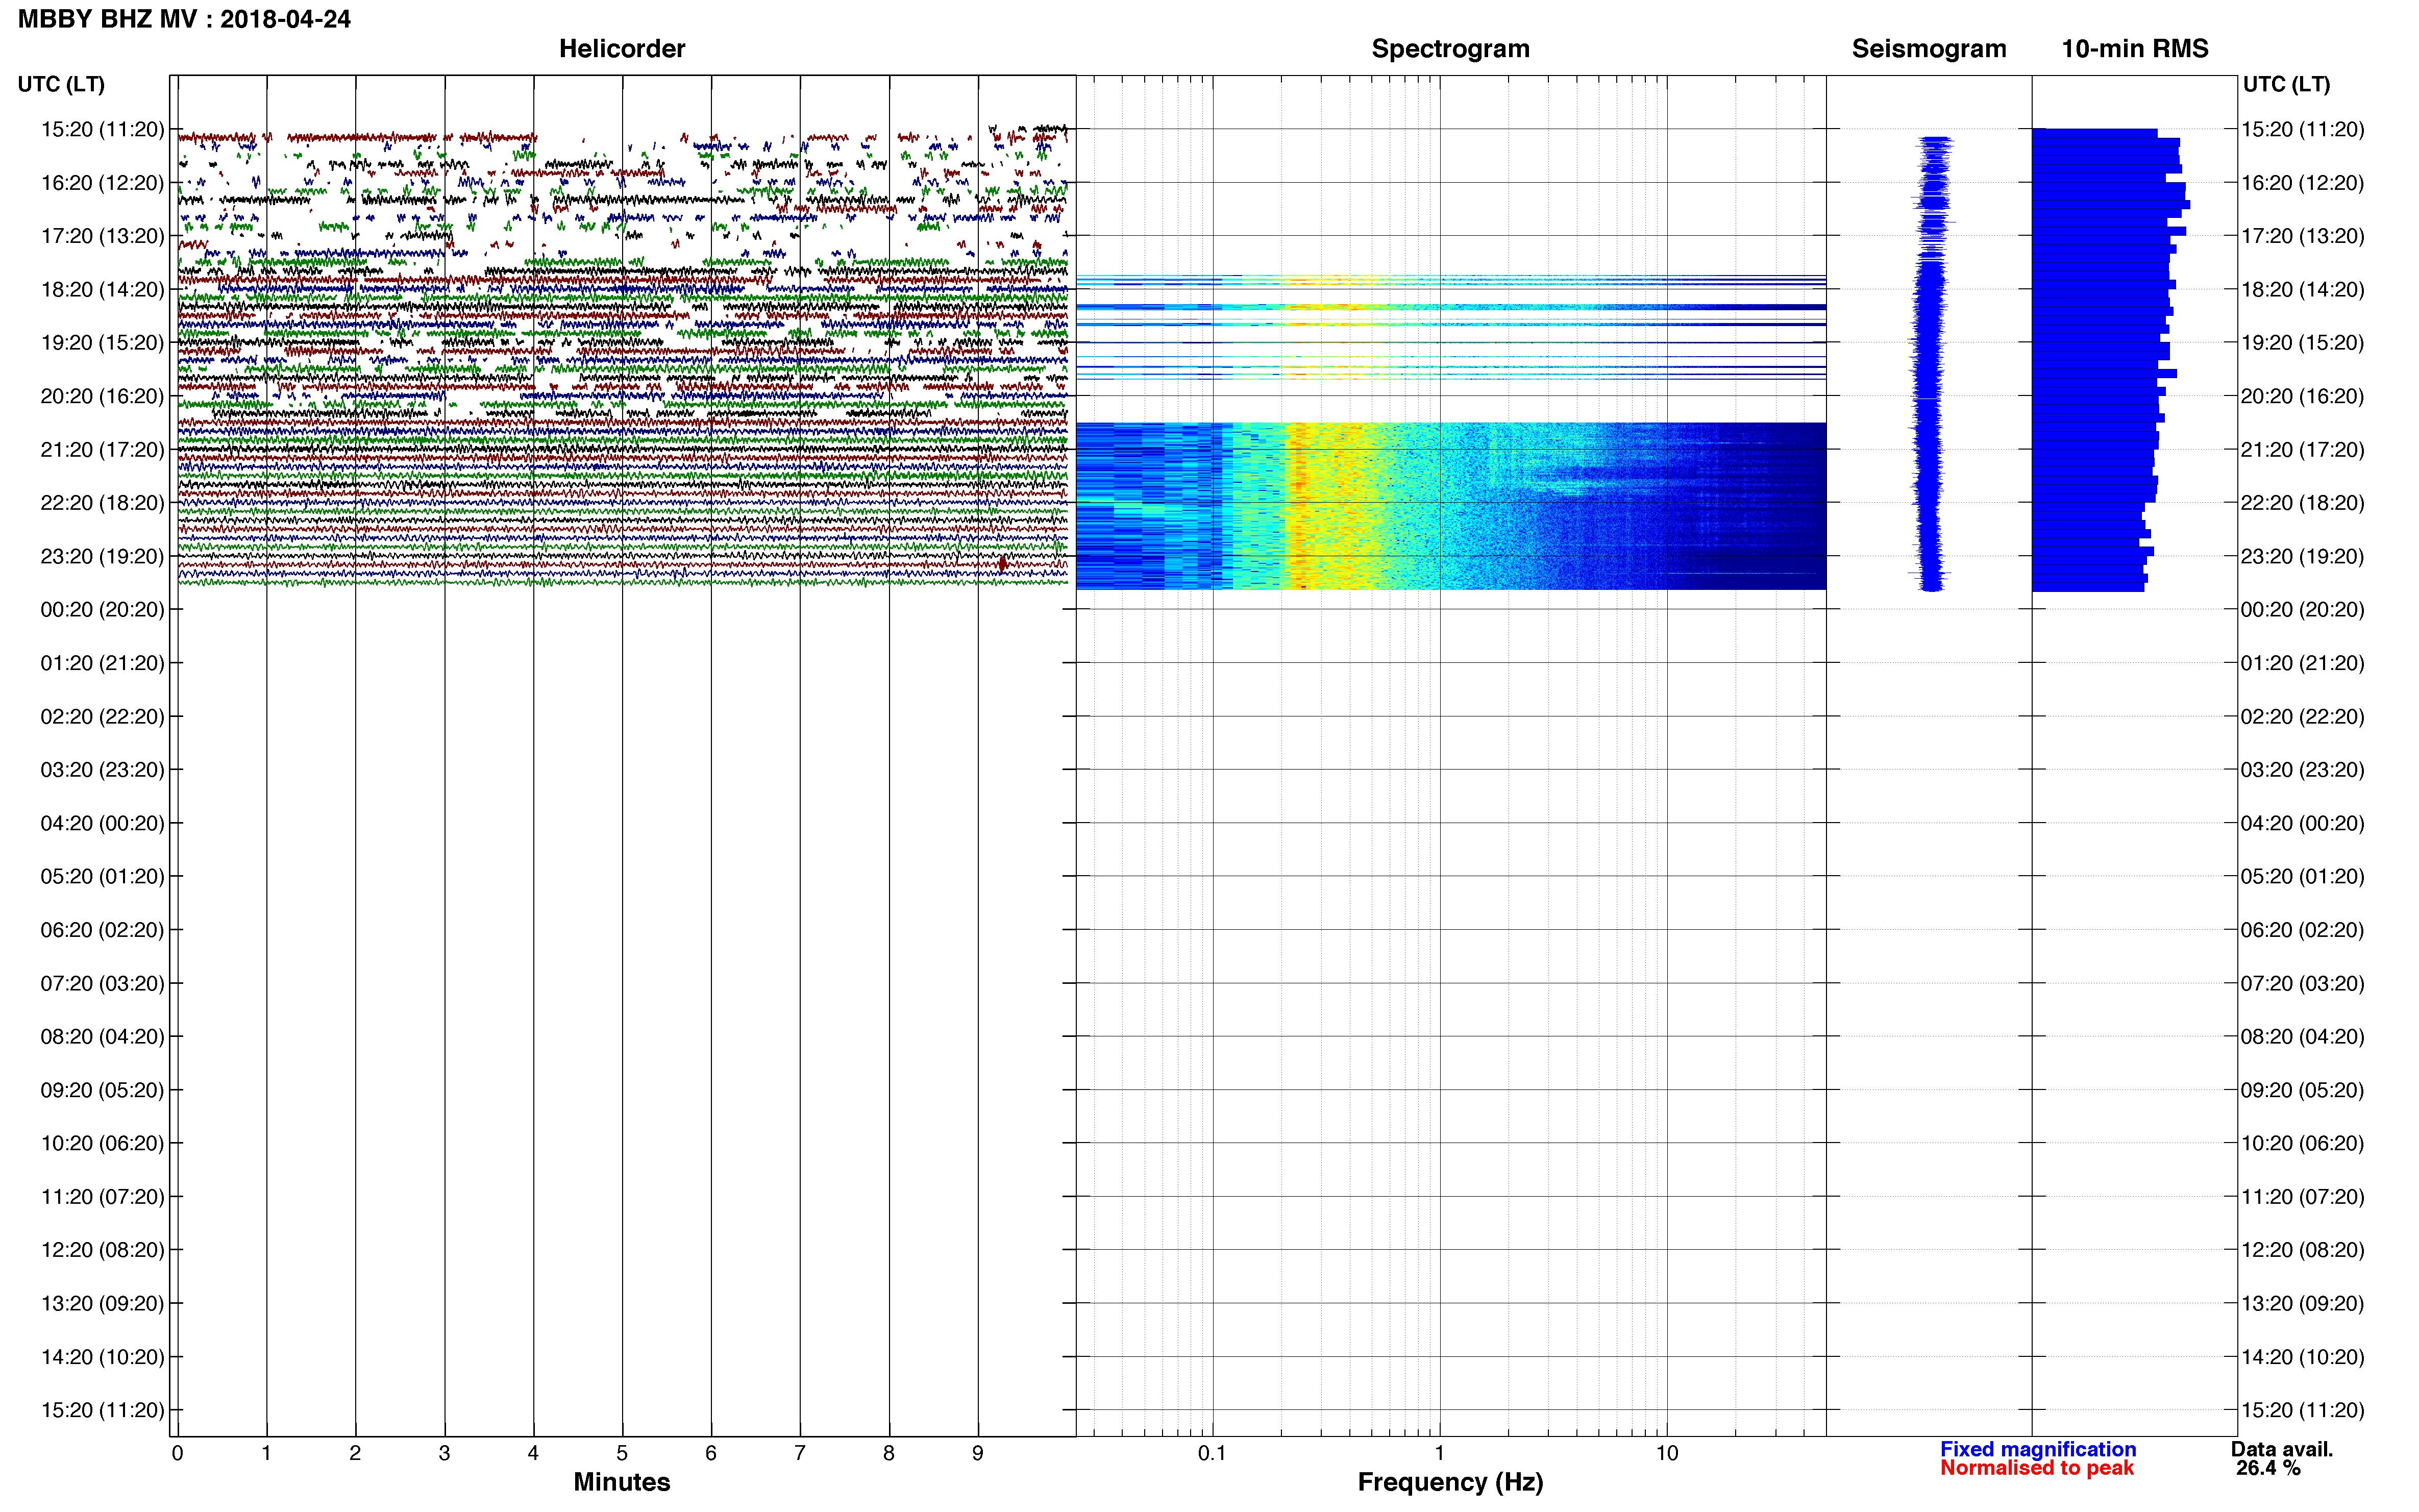
Task: Click left-axis time label 07:20 (03:20)
Action: pos(102,983)
